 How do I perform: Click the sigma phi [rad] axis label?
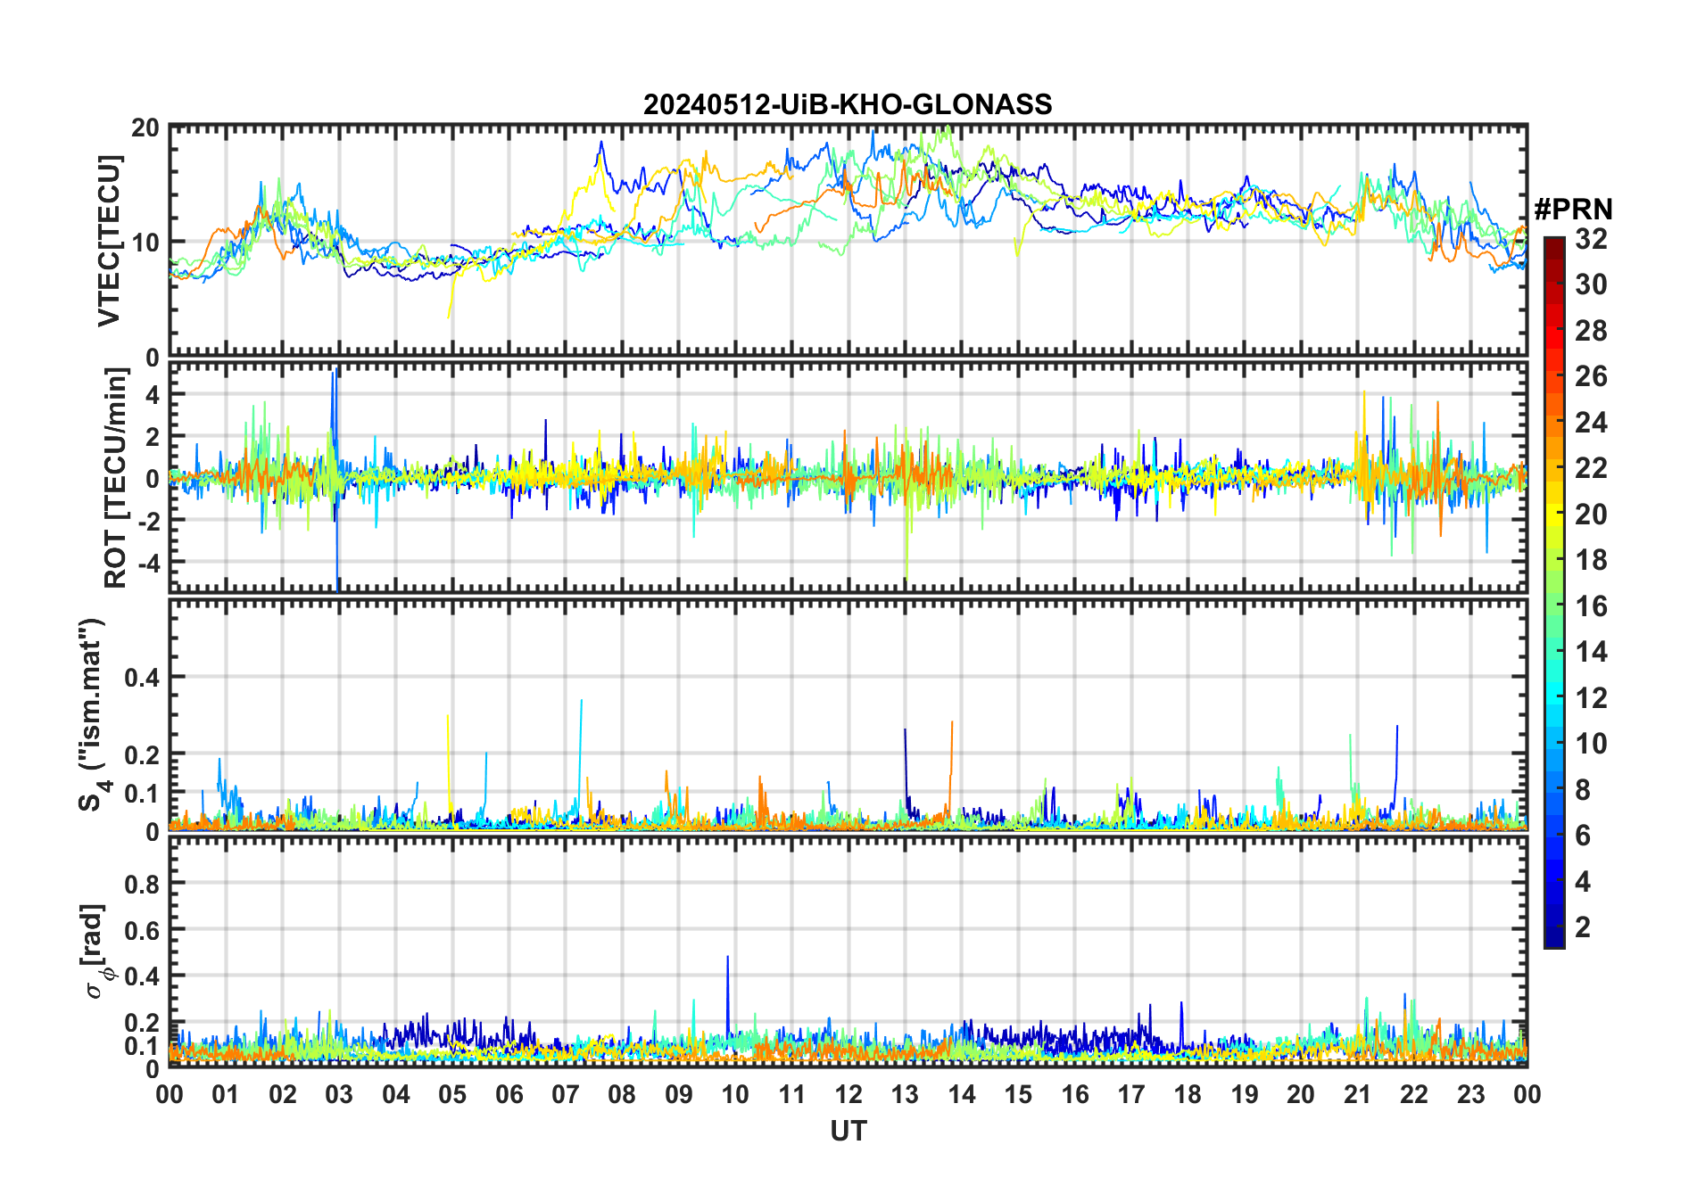[97, 951]
